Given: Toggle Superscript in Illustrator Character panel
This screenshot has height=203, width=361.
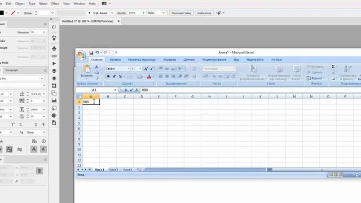Looking at the screenshot, I should 13,125.
